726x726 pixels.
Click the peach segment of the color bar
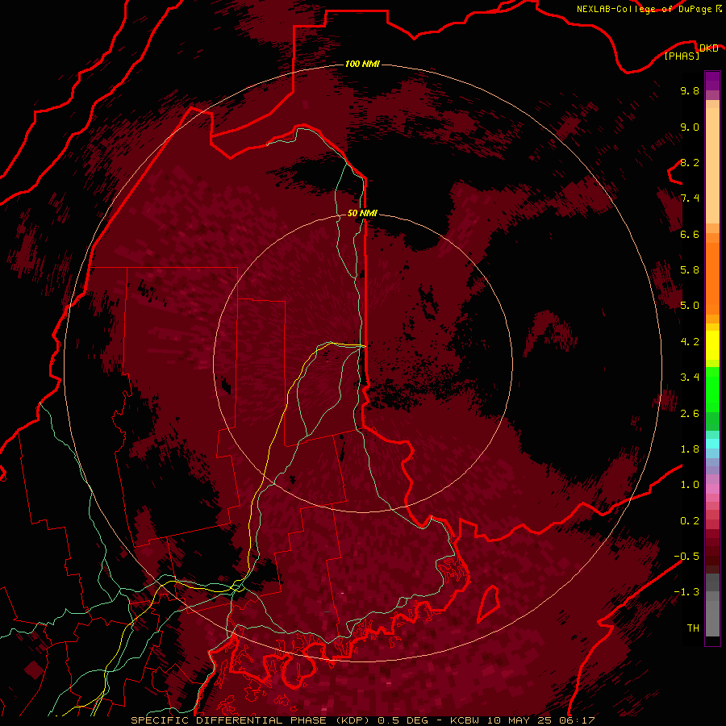point(712,165)
